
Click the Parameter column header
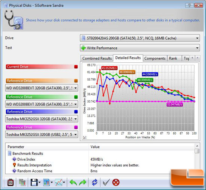point(47,147)
